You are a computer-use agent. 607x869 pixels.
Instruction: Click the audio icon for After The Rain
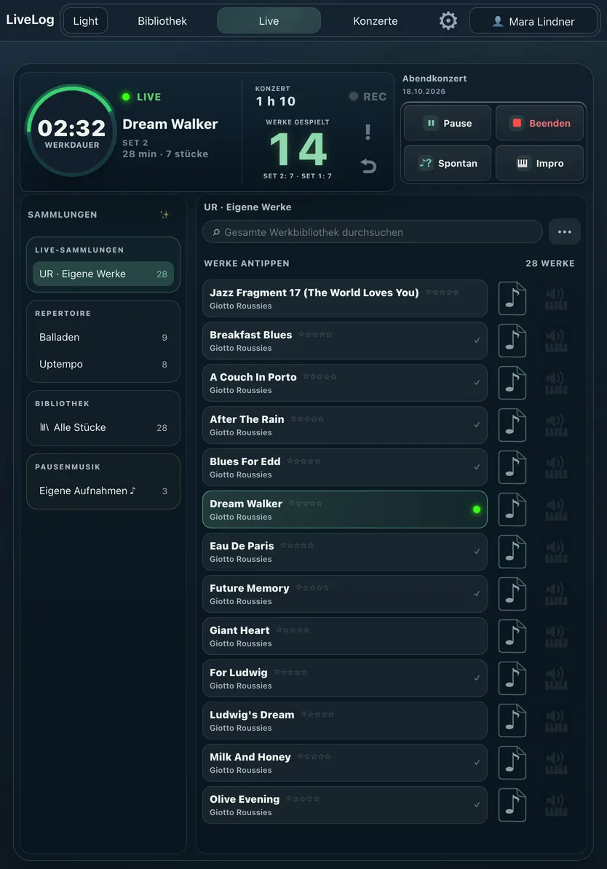(556, 425)
